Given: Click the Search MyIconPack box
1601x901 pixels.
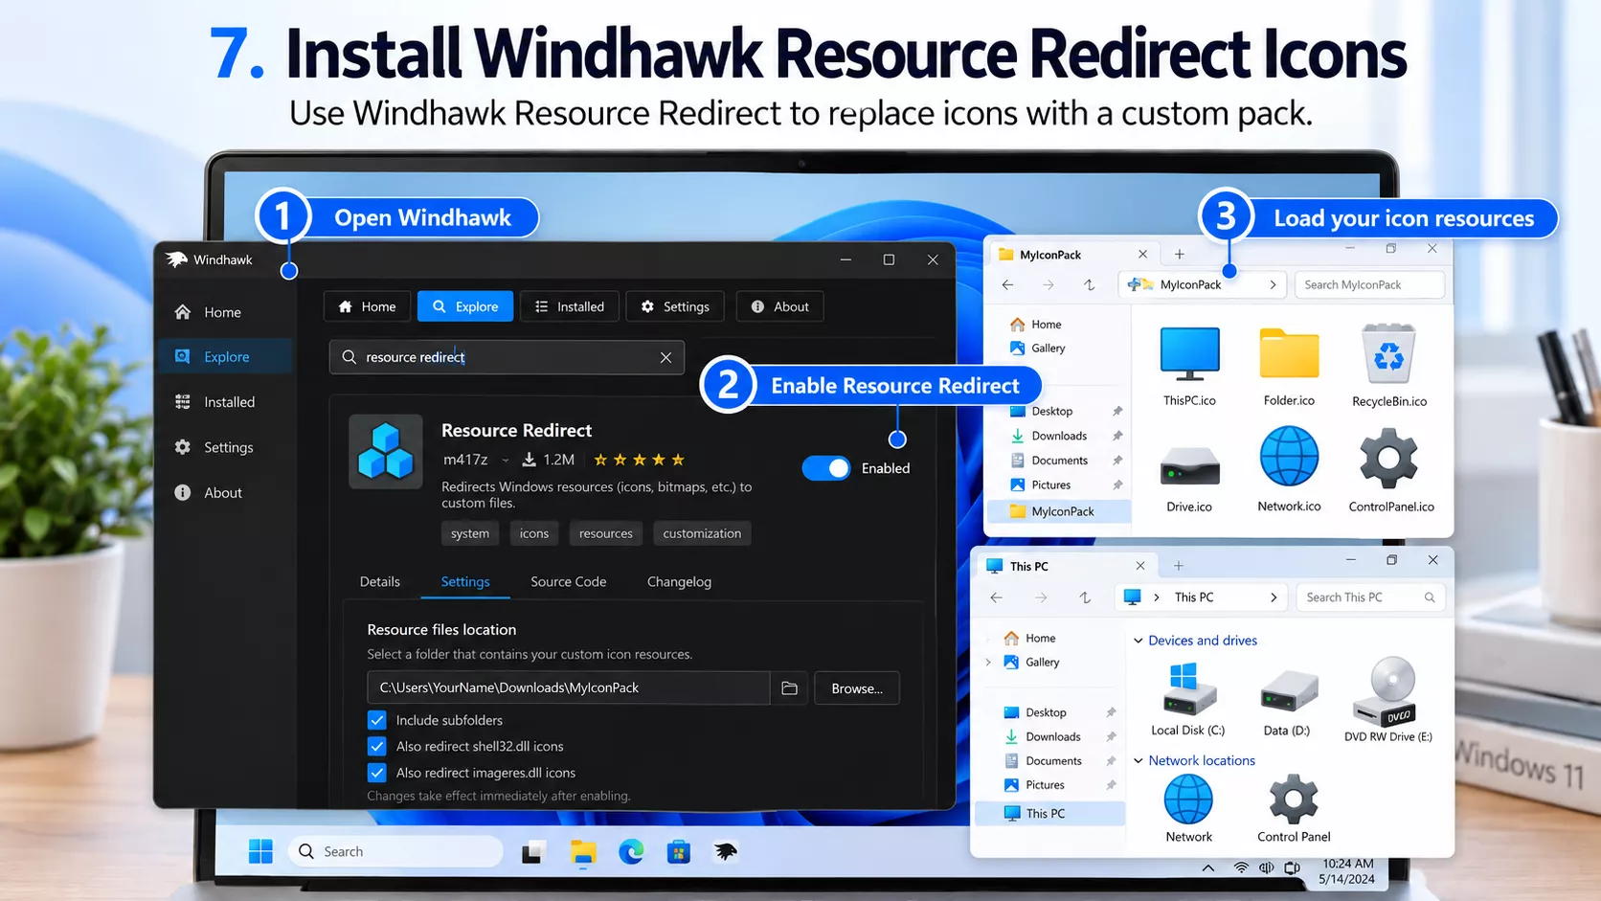Looking at the screenshot, I should click(x=1370, y=284).
